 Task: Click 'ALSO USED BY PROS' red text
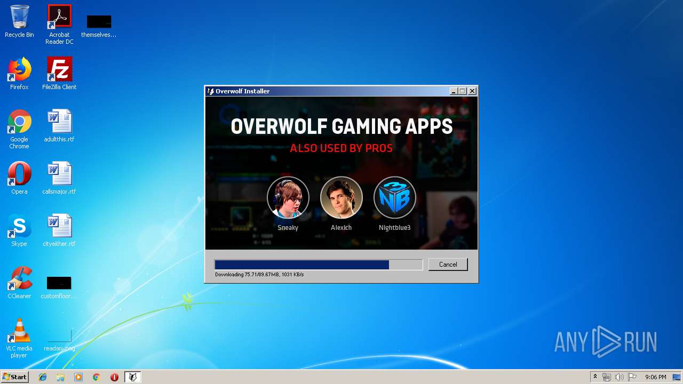pos(341,148)
